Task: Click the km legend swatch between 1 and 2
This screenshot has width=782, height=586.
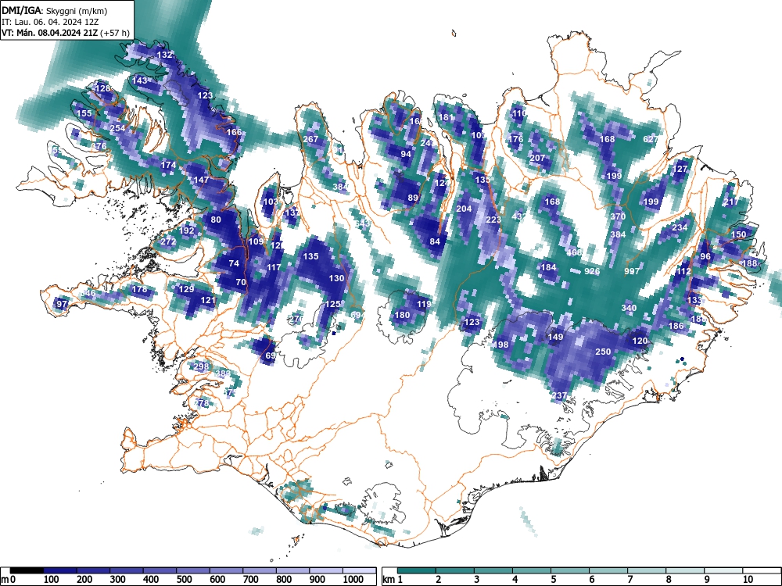Action: 417,570
